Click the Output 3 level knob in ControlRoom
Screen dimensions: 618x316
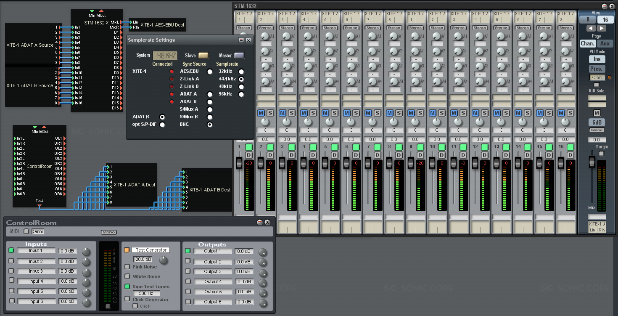pos(263,273)
